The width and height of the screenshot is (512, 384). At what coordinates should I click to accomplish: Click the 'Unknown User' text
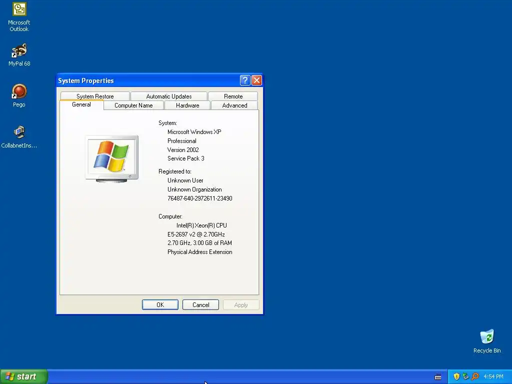185,180
